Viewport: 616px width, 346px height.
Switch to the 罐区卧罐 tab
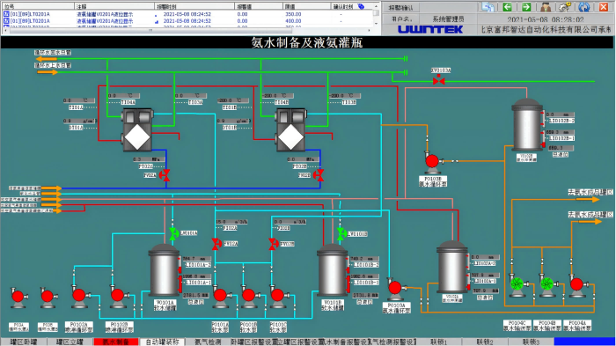(x=24, y=342)
